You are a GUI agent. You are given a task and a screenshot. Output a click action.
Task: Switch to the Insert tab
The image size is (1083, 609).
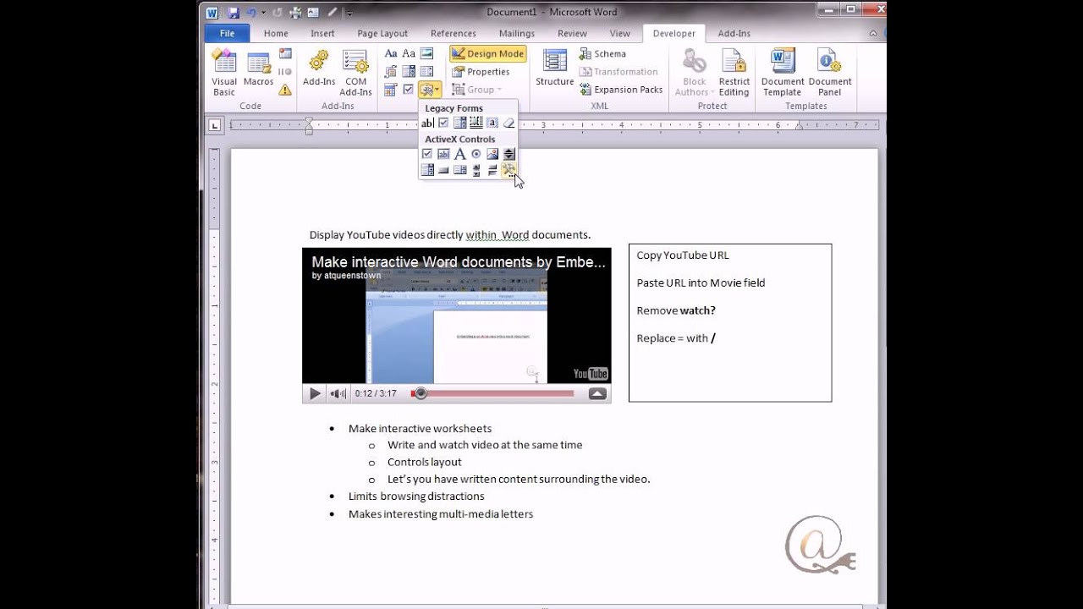click(x=322, y=34)
